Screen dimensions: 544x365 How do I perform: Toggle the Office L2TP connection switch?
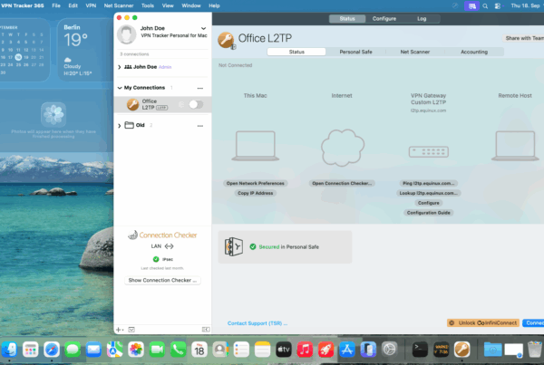coord(193,105)
